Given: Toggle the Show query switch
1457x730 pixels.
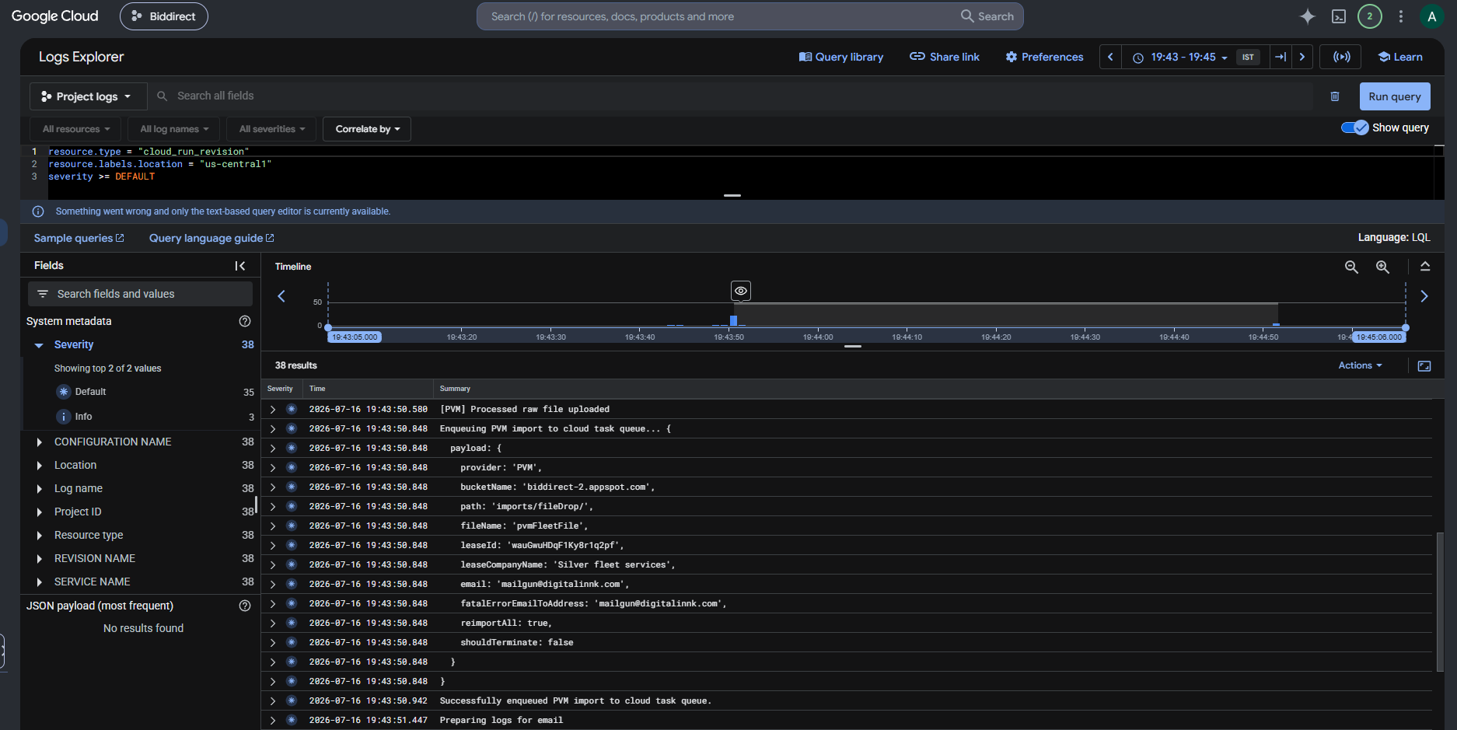Looking at the screenshot, I should [x=1354, y=127].
